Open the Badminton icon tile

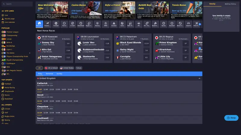point(155,24)
